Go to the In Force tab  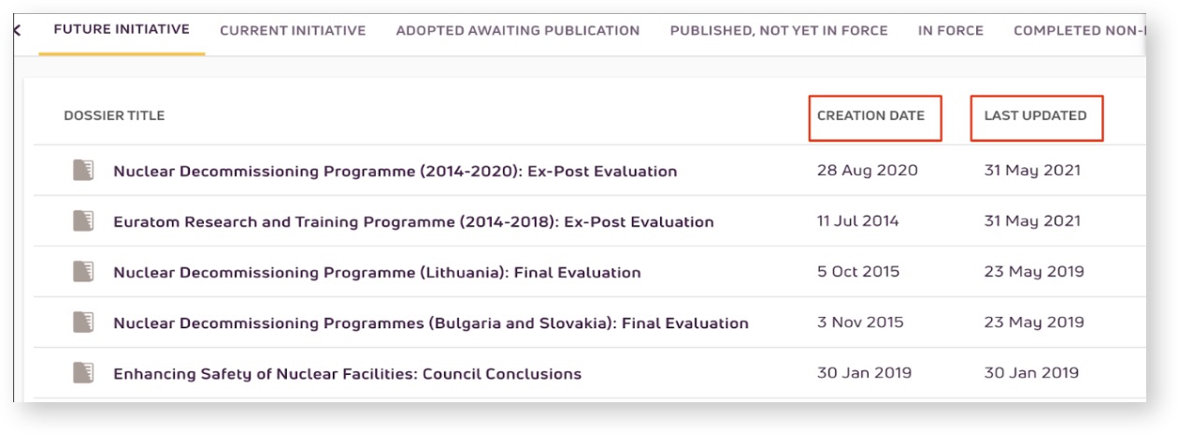tap(951, 31)
